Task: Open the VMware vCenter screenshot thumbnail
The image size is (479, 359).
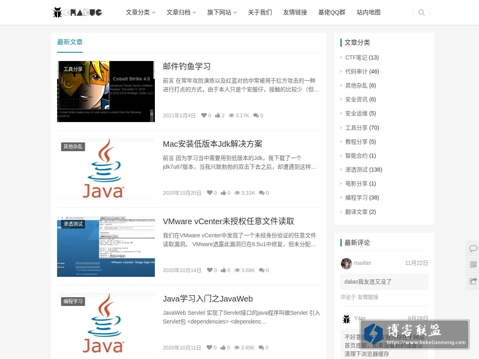Action: pos(106,246)
